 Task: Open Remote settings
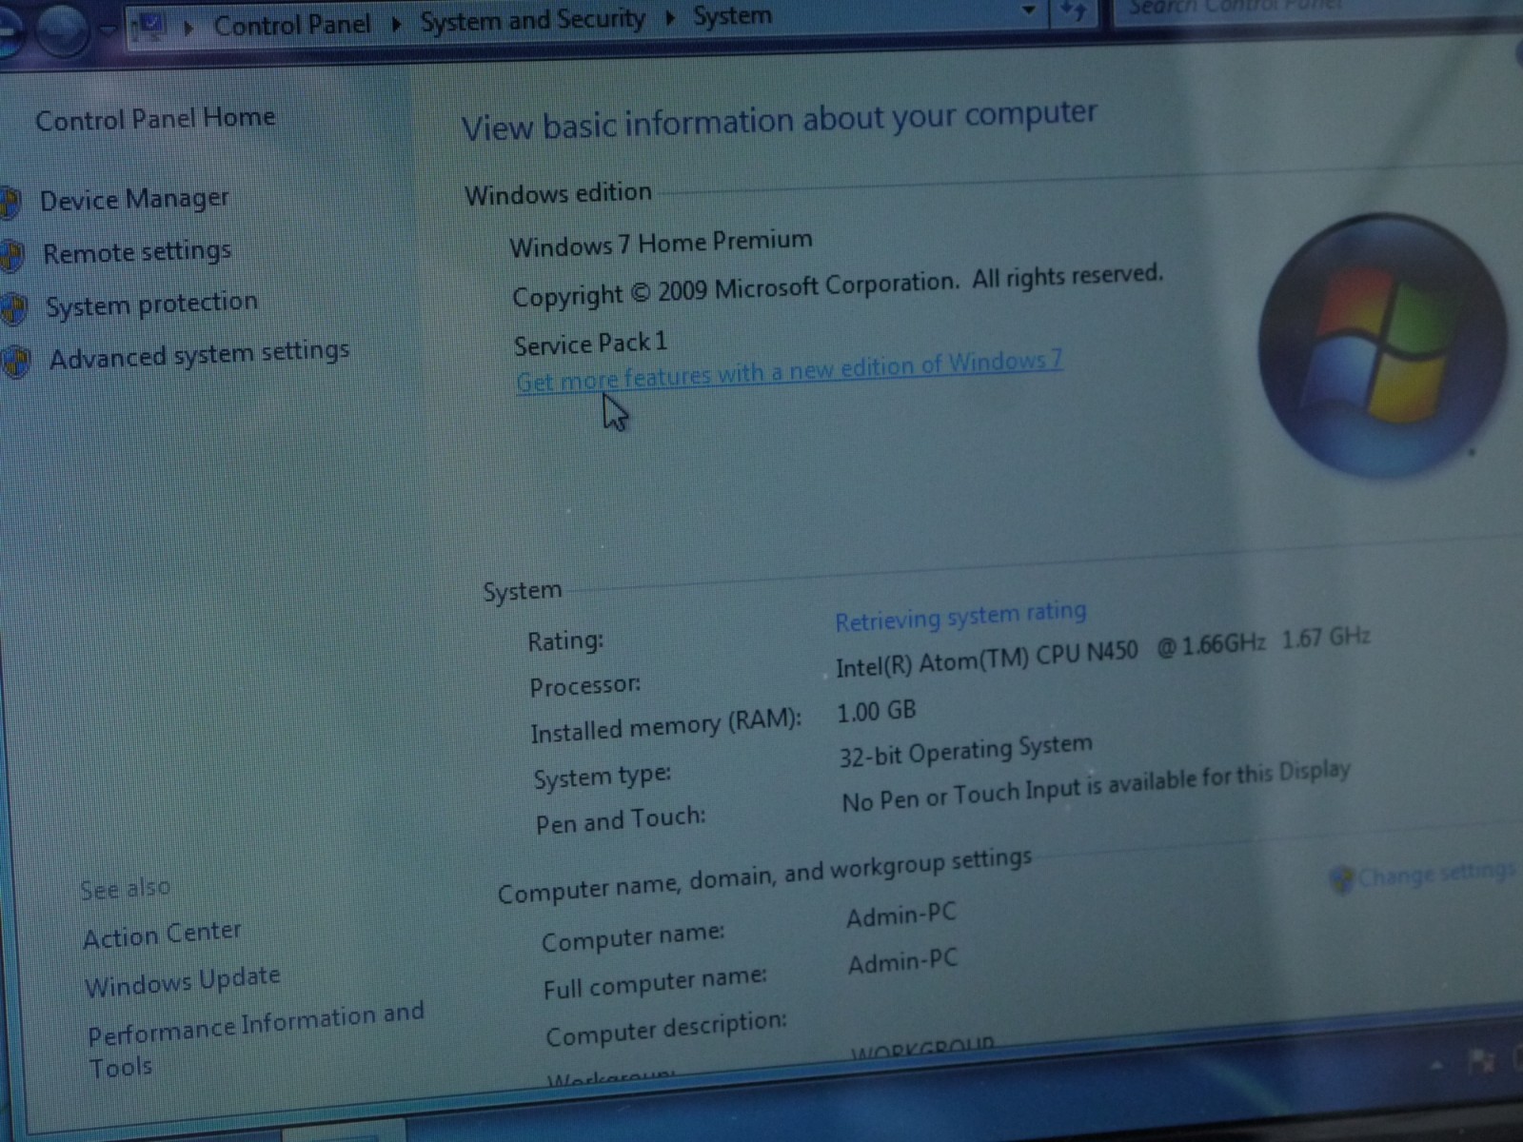click(137, 252)
